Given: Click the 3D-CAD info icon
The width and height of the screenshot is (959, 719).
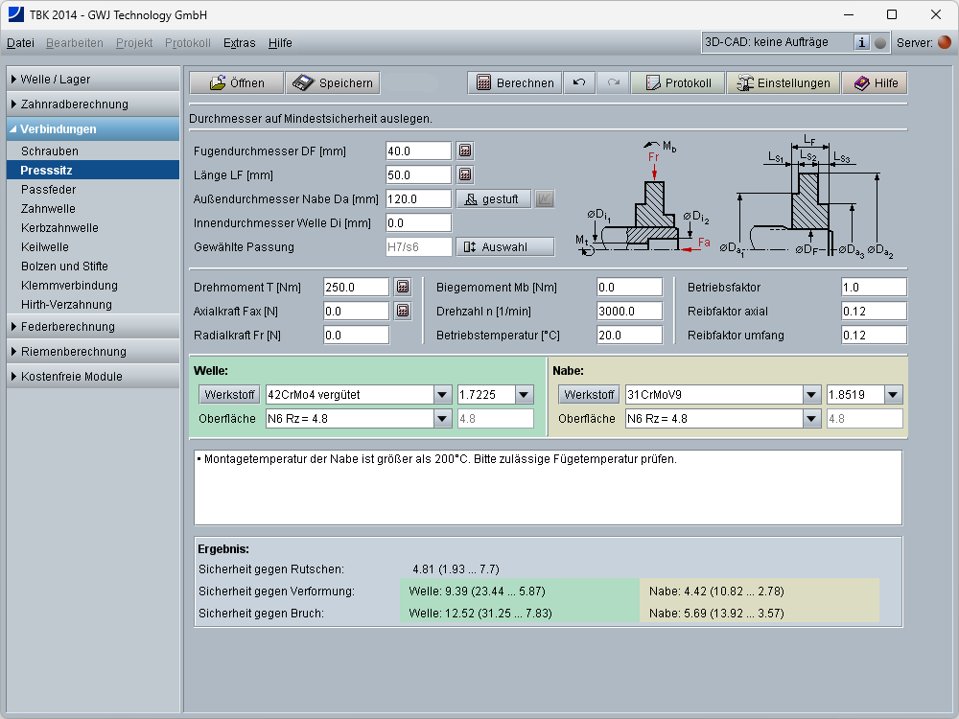Looking at the screenshot, I should click(x=861, y=42).
